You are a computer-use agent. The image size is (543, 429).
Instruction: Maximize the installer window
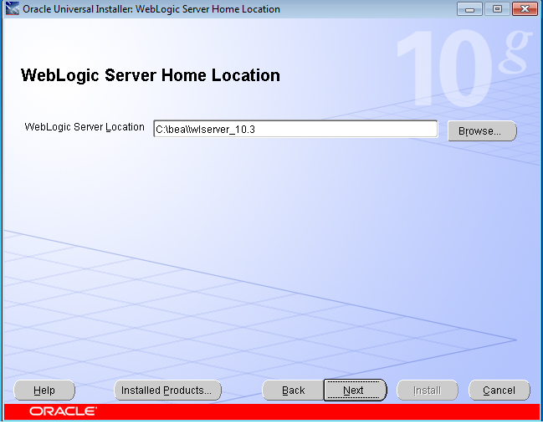point(497,9)
